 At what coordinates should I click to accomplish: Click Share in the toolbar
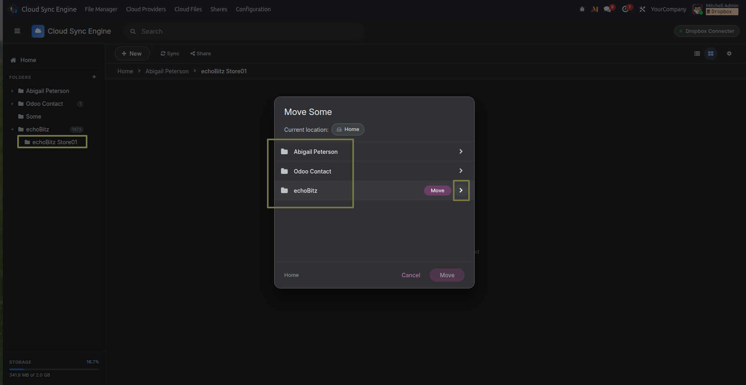200,53
